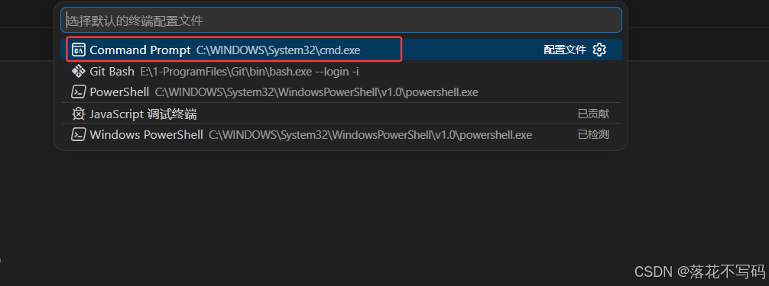Select JavaScript 调试终端 entry
Screen dimensions: 769x286
click(342, 114)
